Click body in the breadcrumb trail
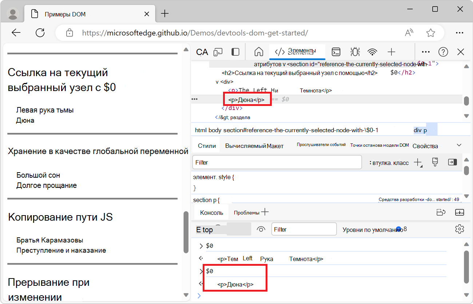This screenshot has height=304, width=473. pyautogui.click(x=215, y=130)
